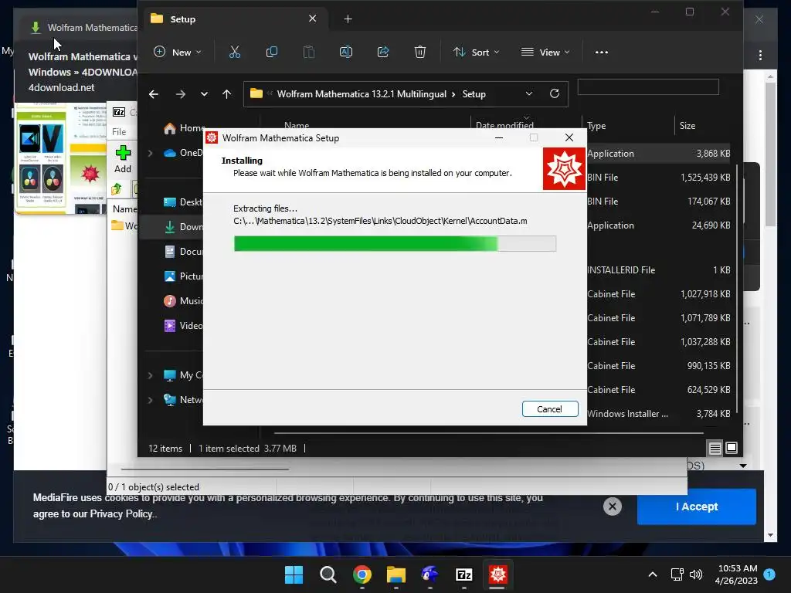
Task: Click the Share icon in Explorer toolbar
Action: (x=383, y=52)
